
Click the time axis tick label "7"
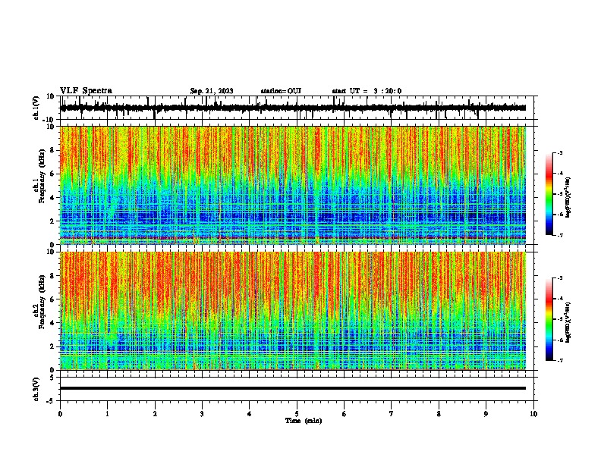tap(392, 414)
